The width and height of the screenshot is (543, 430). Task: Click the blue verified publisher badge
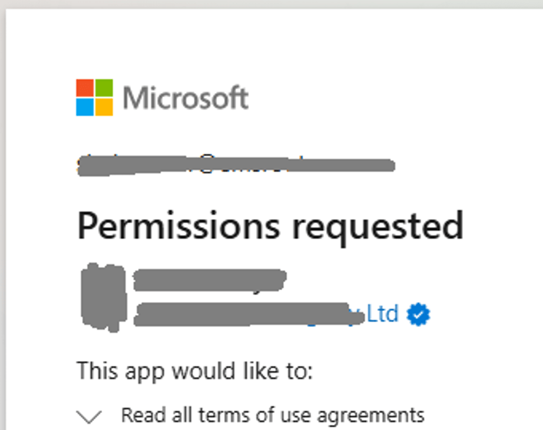[418, 314]
